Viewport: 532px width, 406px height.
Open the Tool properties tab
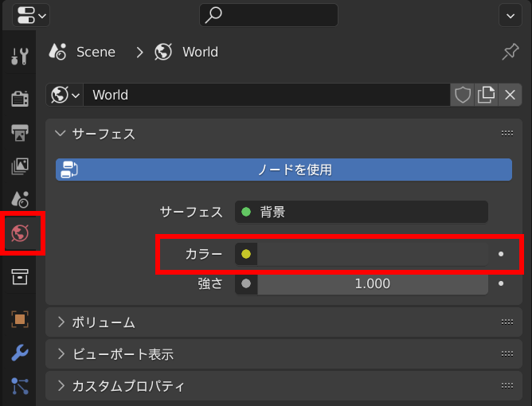pyautogui.click(x=19, y=57)
